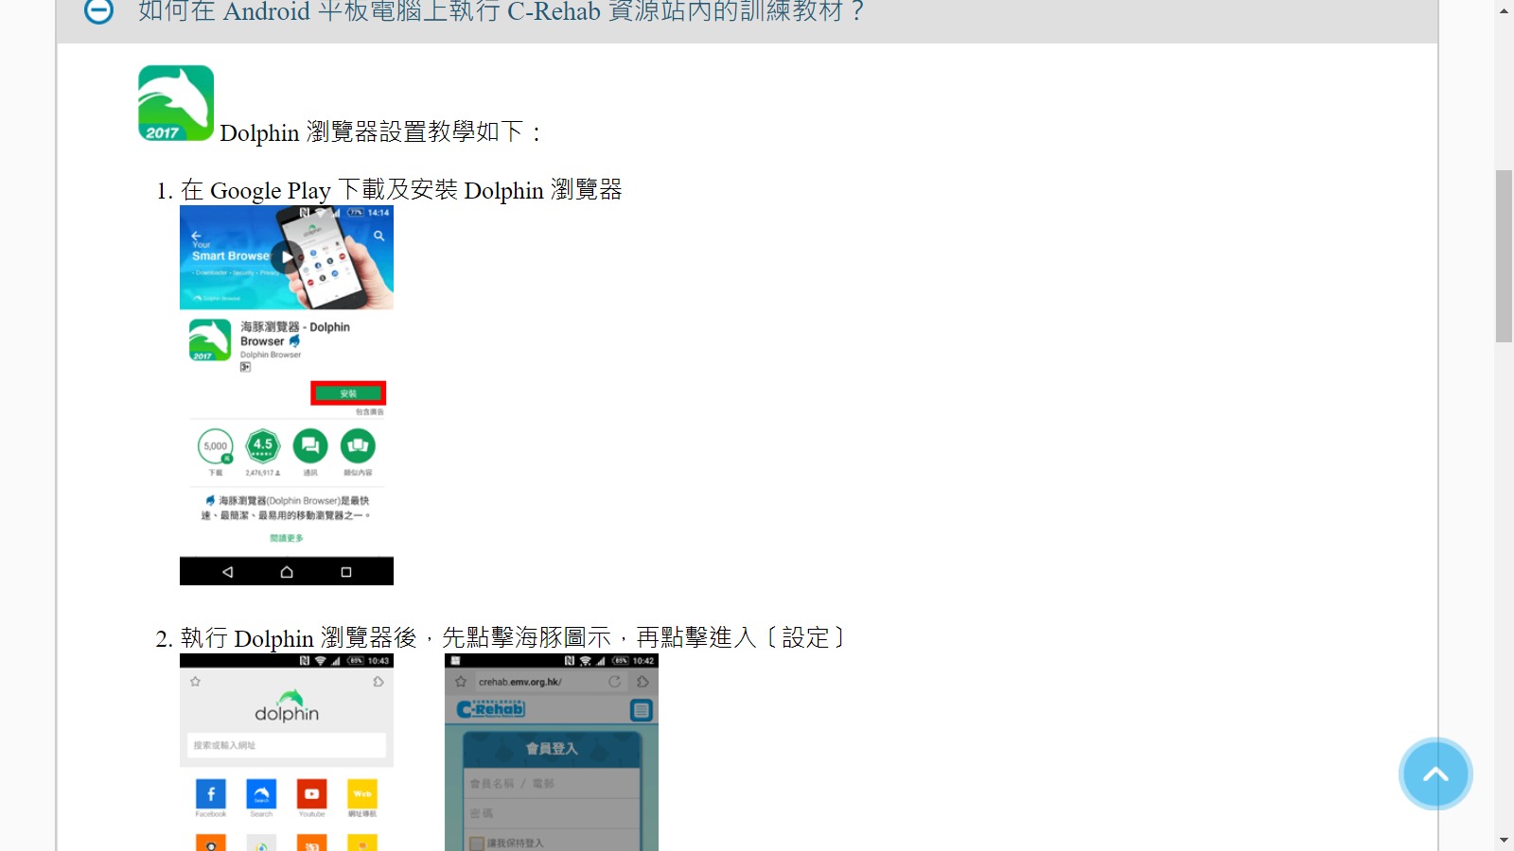Click the 5,000 downloads badge

pos(216,446)
